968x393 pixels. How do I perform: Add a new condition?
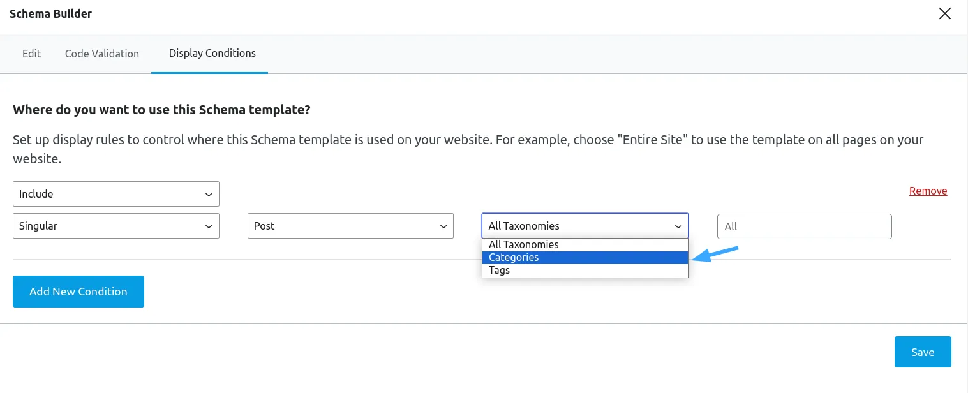click(x=78, y=292)
